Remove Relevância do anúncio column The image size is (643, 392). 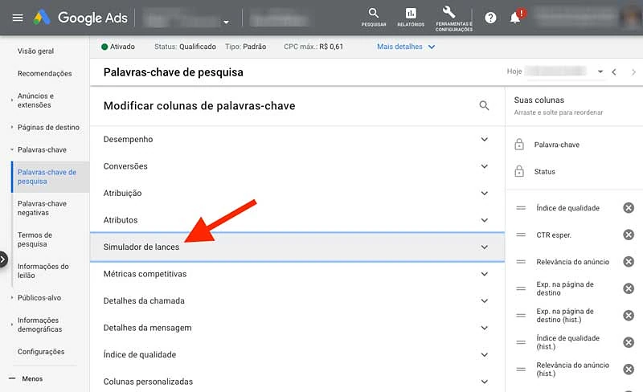pos(629,262)
